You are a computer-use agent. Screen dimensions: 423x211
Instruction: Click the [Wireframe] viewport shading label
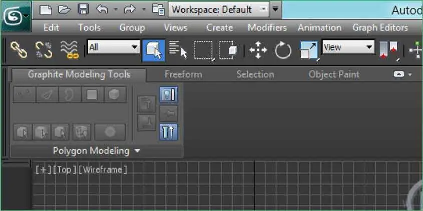[x=103, y=170]
